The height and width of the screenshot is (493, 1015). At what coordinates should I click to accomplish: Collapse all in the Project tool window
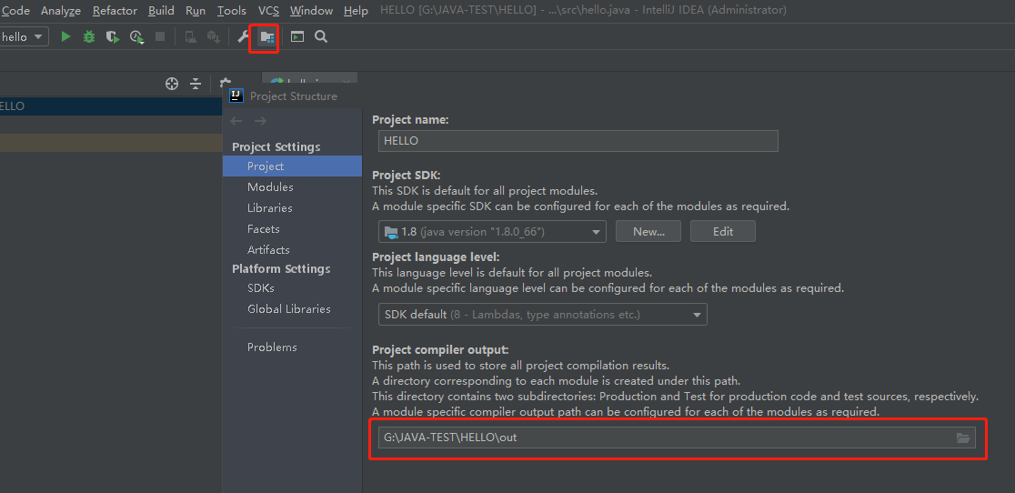coord(196,84)
